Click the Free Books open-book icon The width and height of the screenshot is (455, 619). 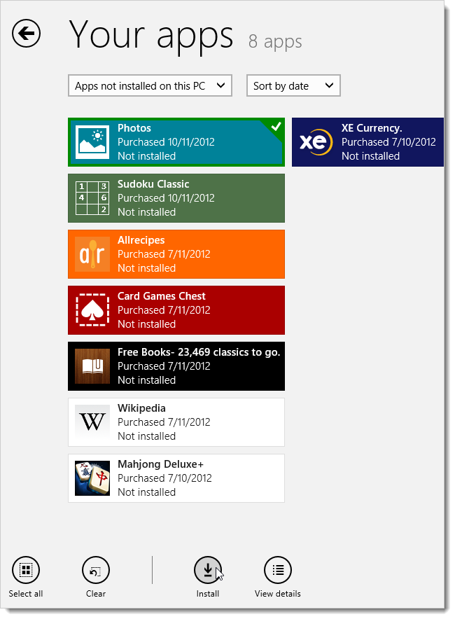pyautogui.click(x=92, y=366)
